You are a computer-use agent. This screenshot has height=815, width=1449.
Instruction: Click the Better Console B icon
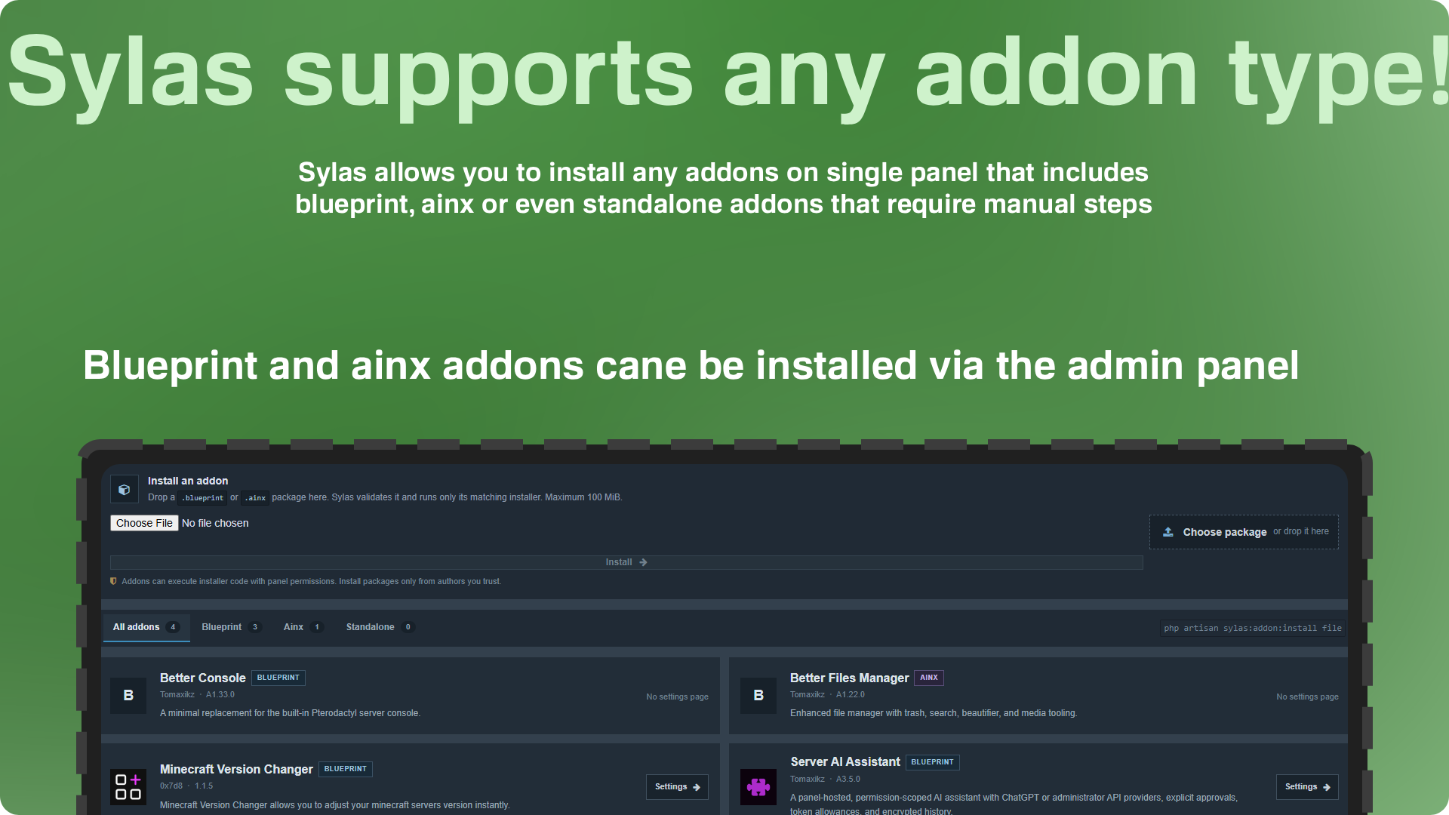tap(128, 695)
